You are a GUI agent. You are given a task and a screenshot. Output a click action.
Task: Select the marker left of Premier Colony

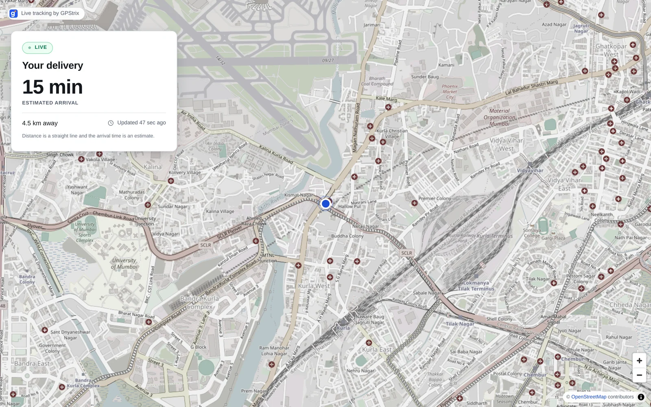tap(414, 203)
